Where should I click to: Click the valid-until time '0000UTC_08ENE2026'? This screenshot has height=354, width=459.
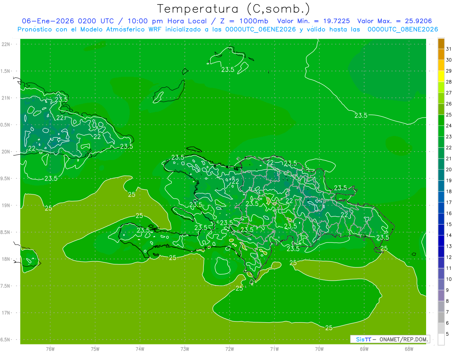coord(403,29)
